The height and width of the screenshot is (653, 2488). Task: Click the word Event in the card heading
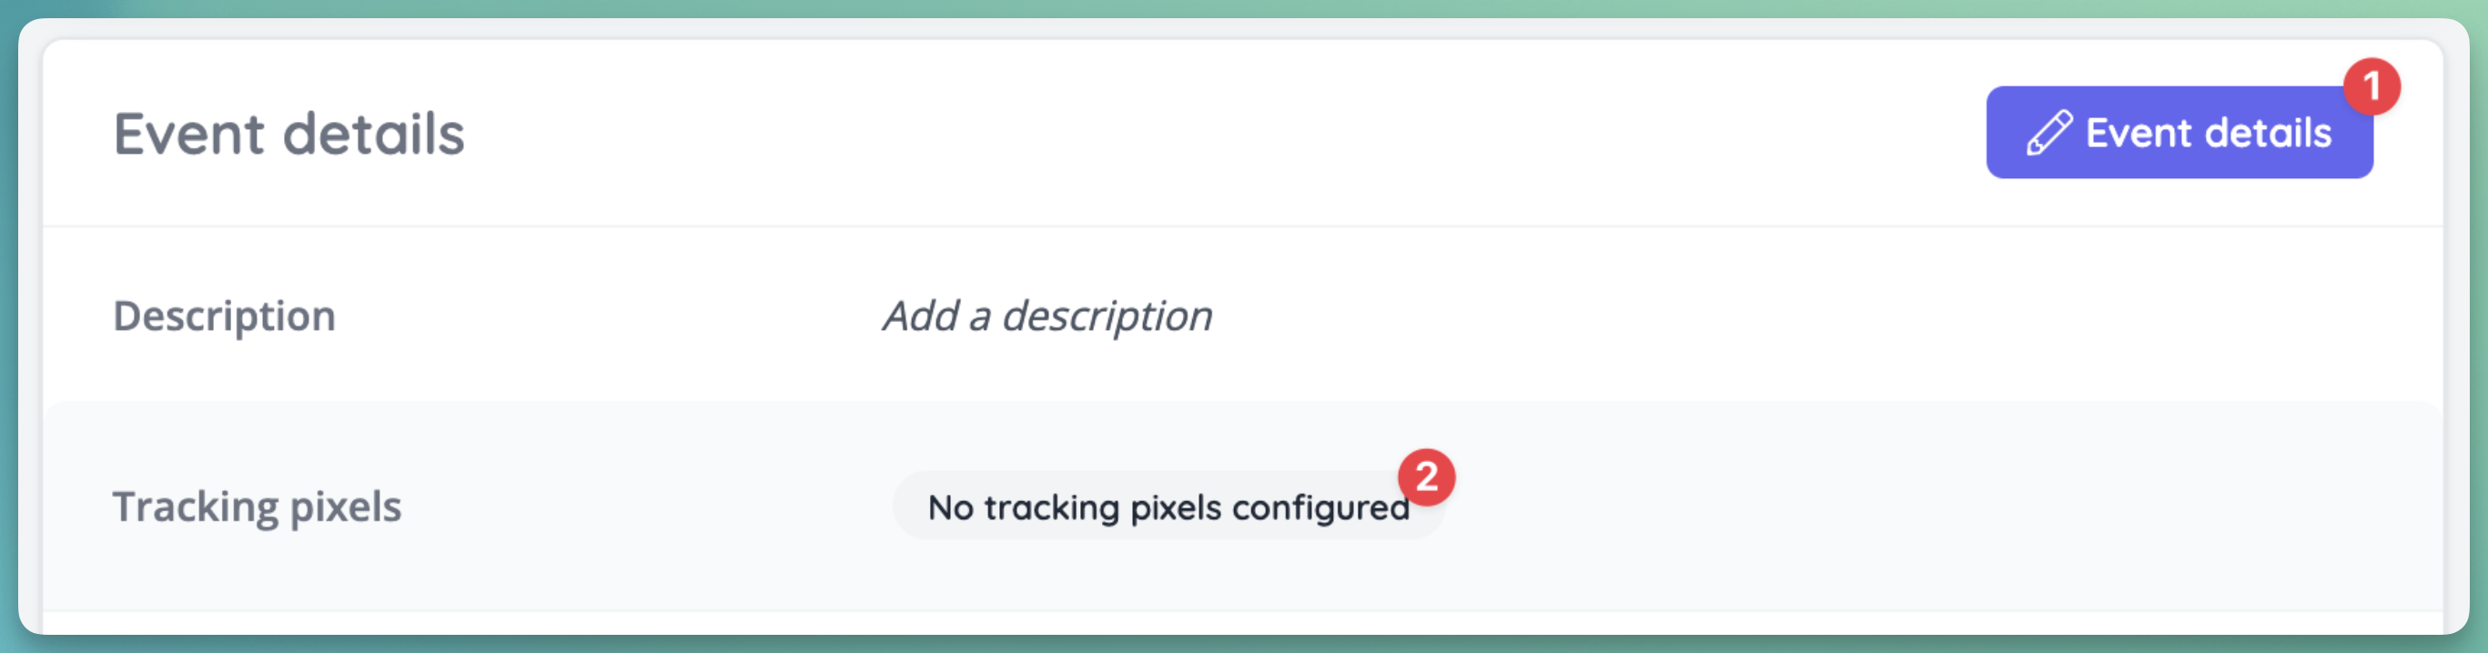tap(188, 133)
